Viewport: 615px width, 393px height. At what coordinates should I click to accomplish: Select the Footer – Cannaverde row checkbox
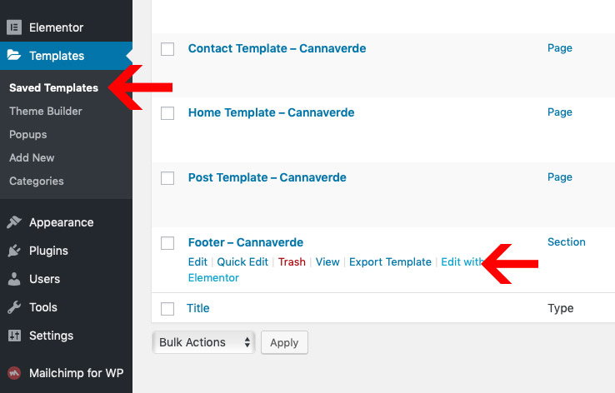[167, 243]
